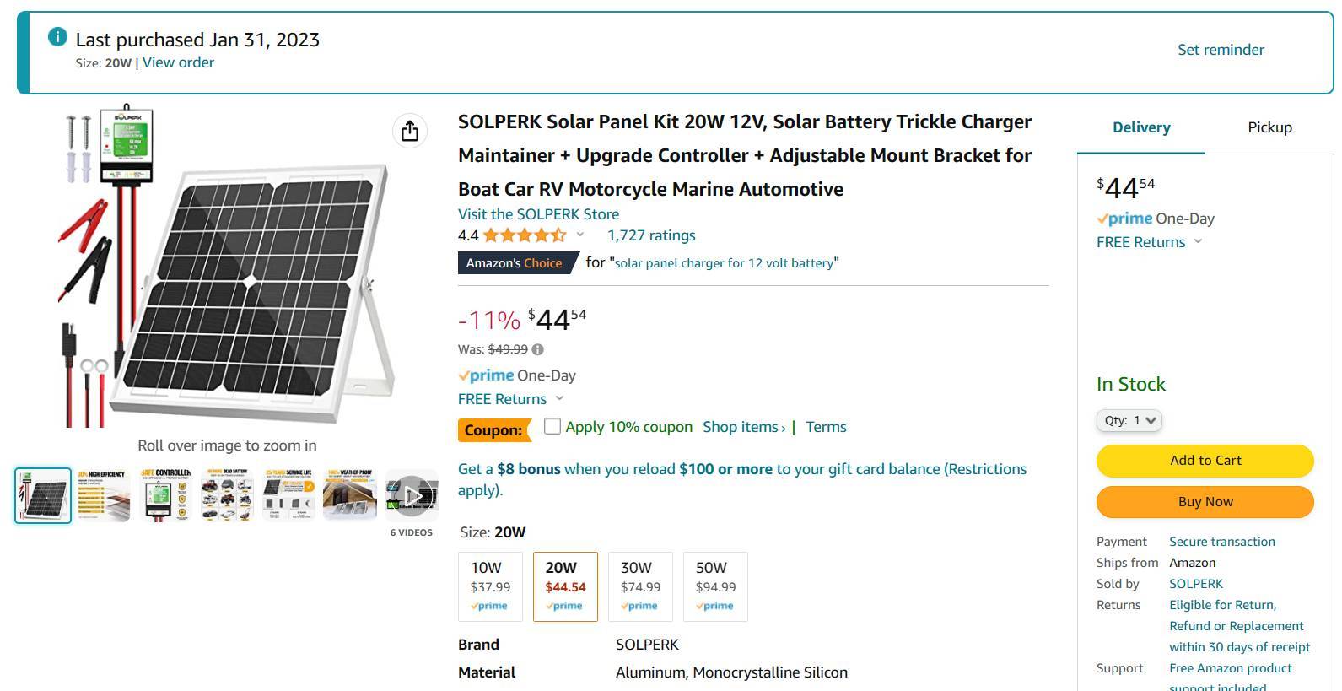1342x691 pixels.
Task: Click the first product image thumbnail
Action: 41,494
